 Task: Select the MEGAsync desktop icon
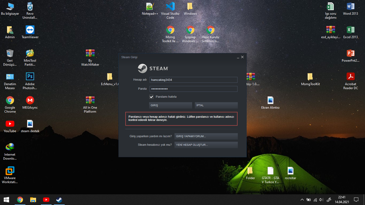click(x=30, y=103)
